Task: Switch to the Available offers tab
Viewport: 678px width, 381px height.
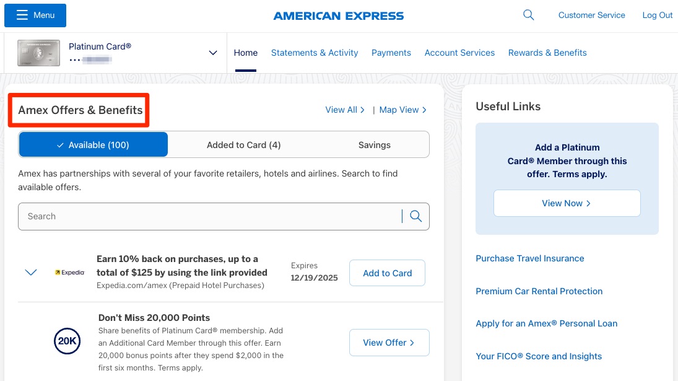Action: tap(93, 144)
